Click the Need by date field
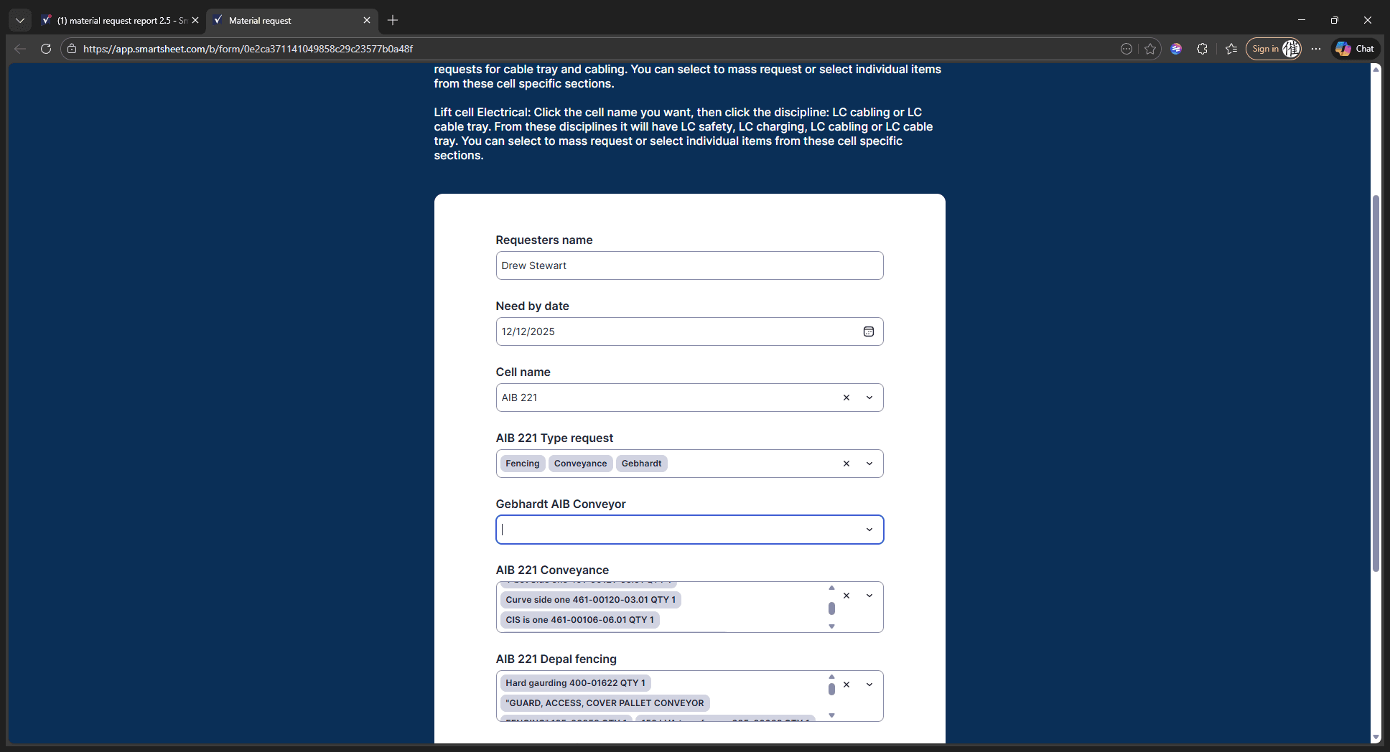 click(x=689, y=332)
